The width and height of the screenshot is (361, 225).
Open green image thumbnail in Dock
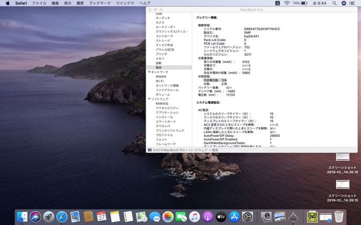pyautogui.click(x=312, y=216)
